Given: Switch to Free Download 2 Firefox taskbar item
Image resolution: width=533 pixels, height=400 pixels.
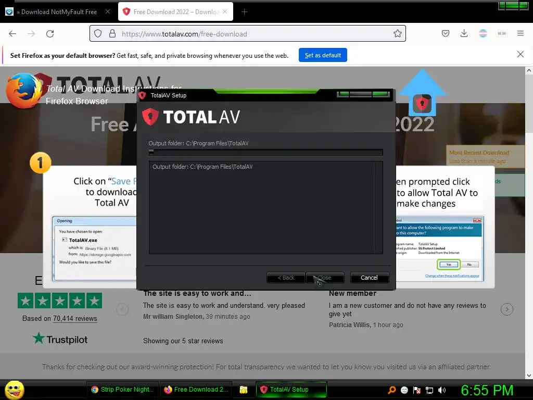Looking at the screenshot, I should tap(196, 390).
